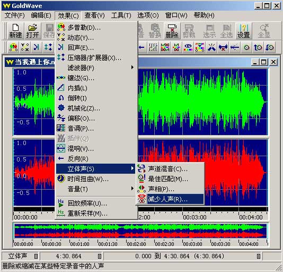
Task: Choose 时间扭曲(W)... time warp entry
Action: (95, 179)
